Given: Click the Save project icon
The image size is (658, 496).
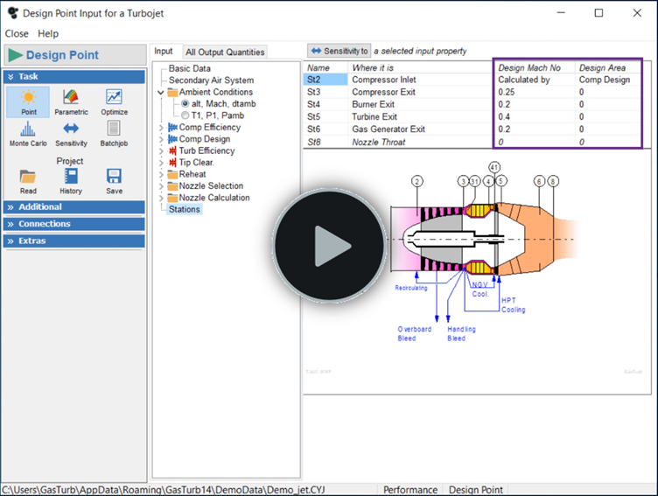Looking at the screenshot, I should click(x=114, y=176).
